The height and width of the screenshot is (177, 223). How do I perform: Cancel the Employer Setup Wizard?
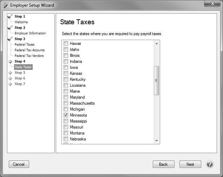pos(19,164)
